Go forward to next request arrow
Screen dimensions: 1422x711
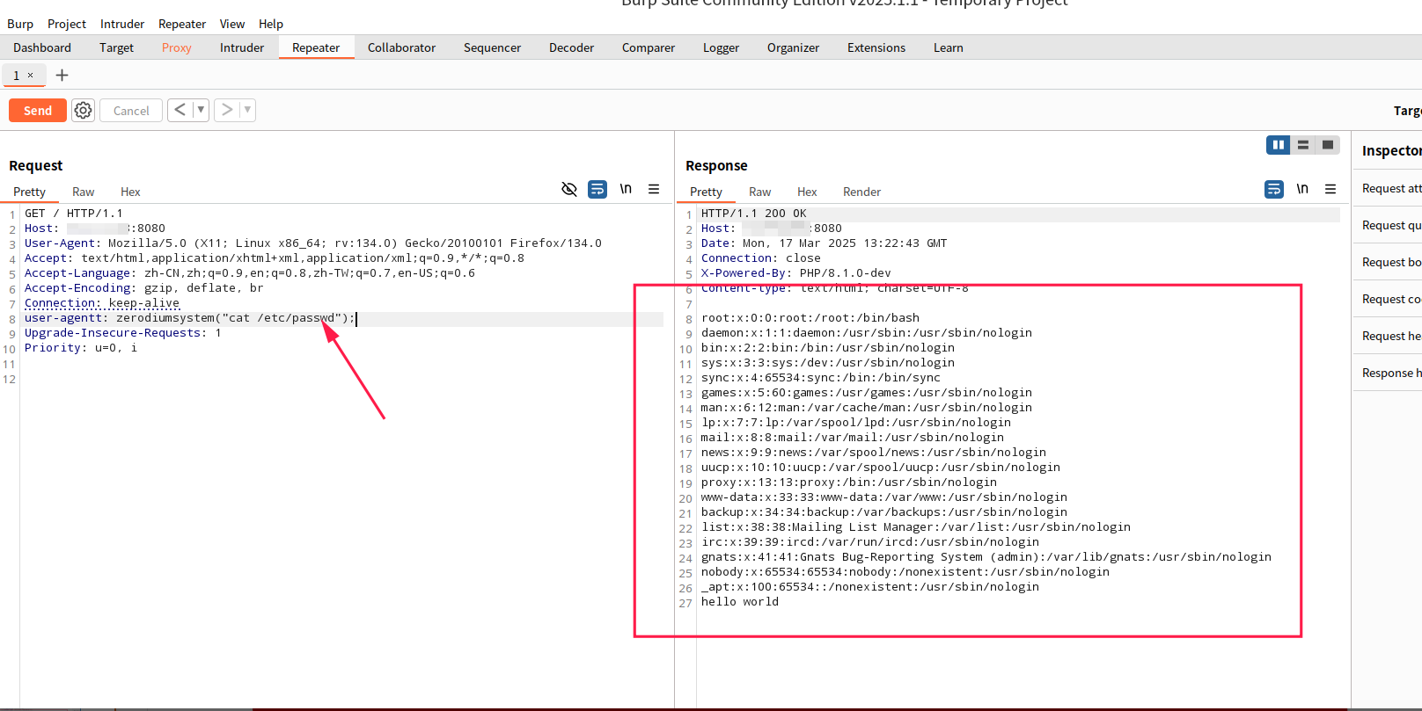pyautogui.click(x=227, y=110)
